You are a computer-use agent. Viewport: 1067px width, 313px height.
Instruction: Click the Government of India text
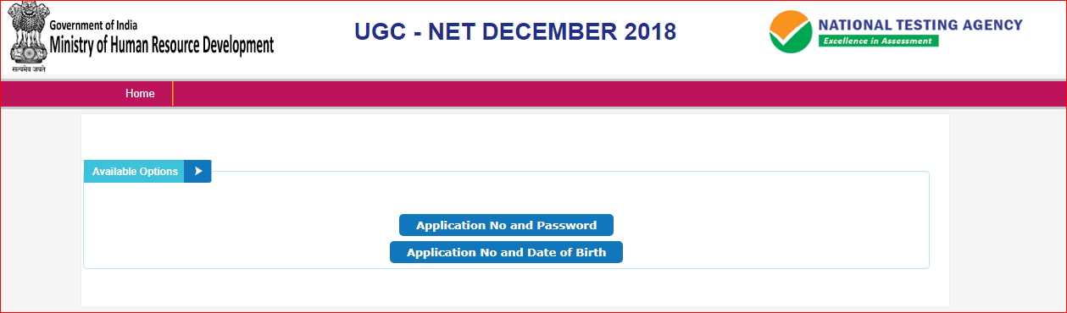(86, 25)
